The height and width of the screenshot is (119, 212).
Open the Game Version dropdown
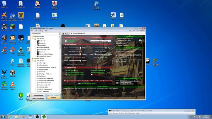coord(101,41)
